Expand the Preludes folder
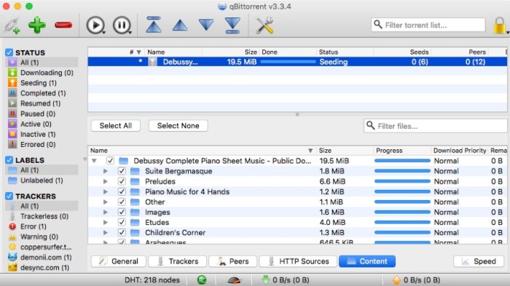 (x=106, y=181)
